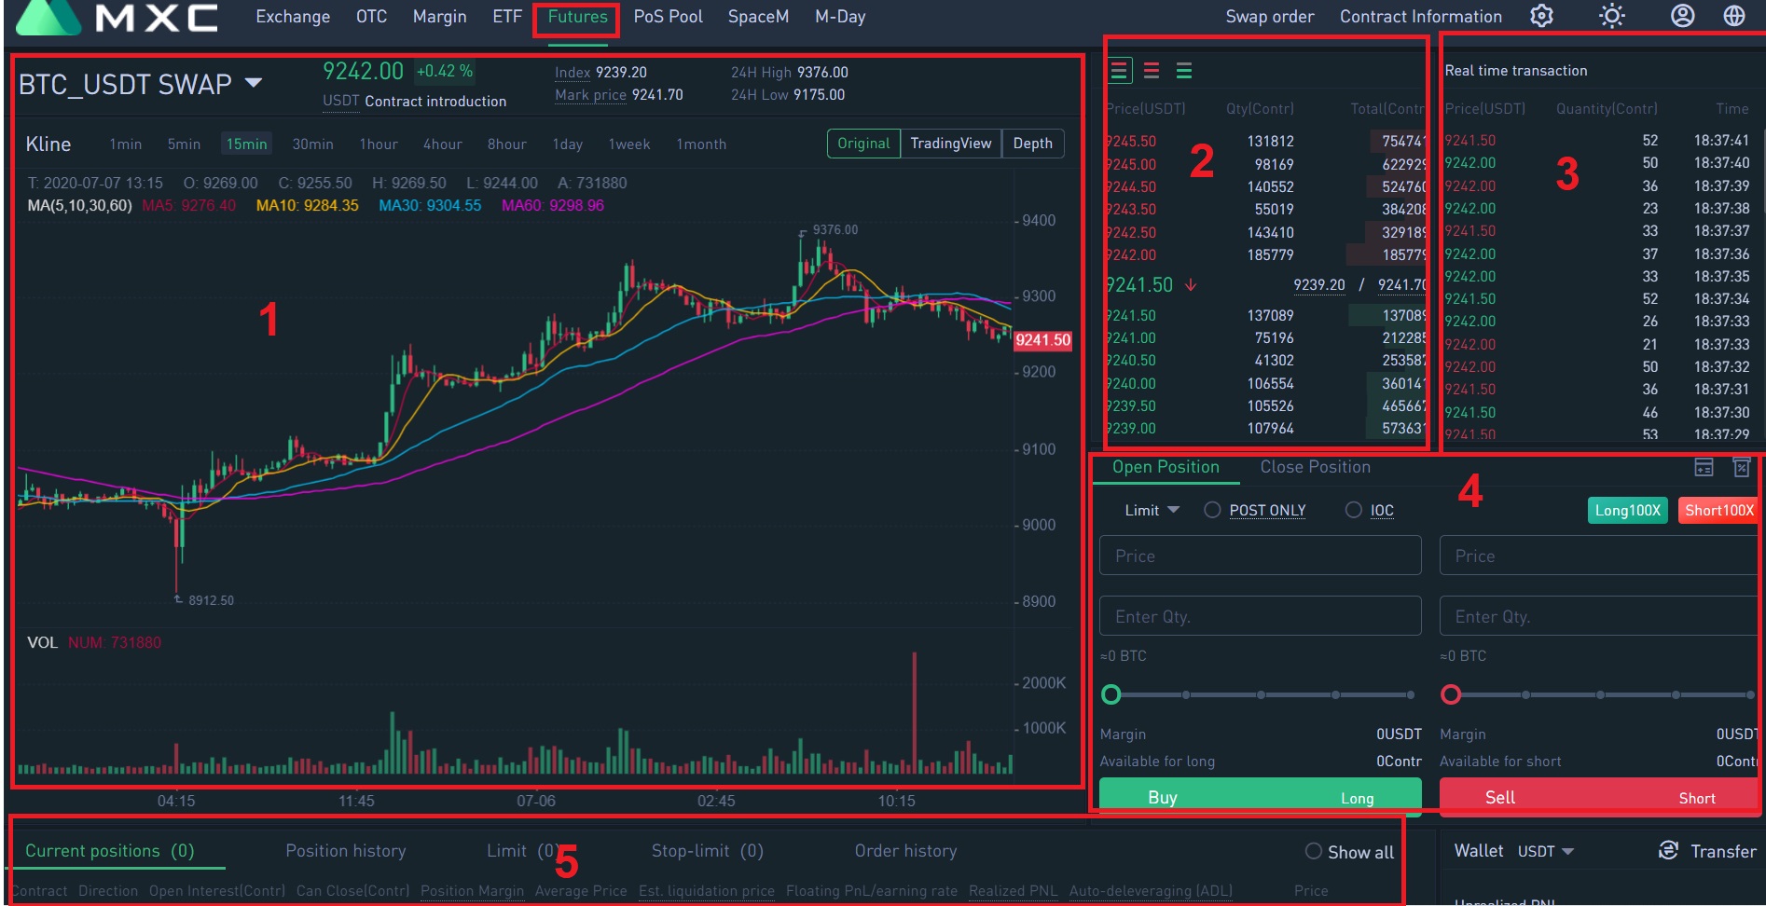
Task: Select the 1week kline interval
Action: coord(629,144)
